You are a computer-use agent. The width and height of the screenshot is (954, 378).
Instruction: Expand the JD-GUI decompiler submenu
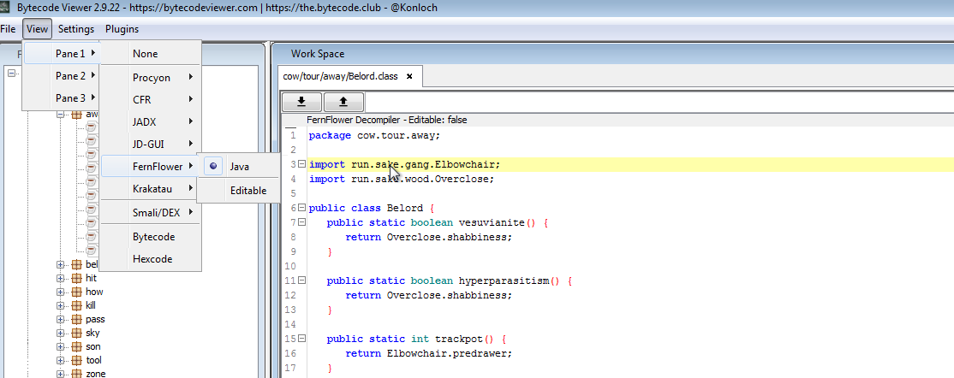point(150,144)
